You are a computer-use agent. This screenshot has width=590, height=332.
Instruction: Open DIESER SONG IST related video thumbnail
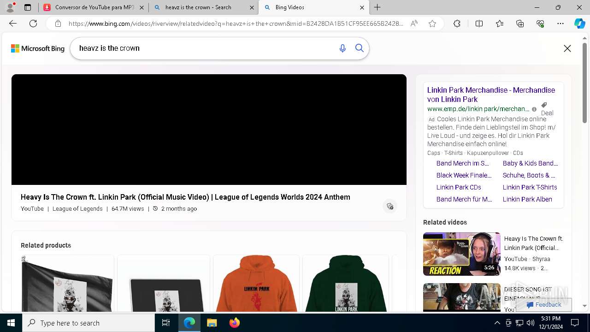(462, 297)
